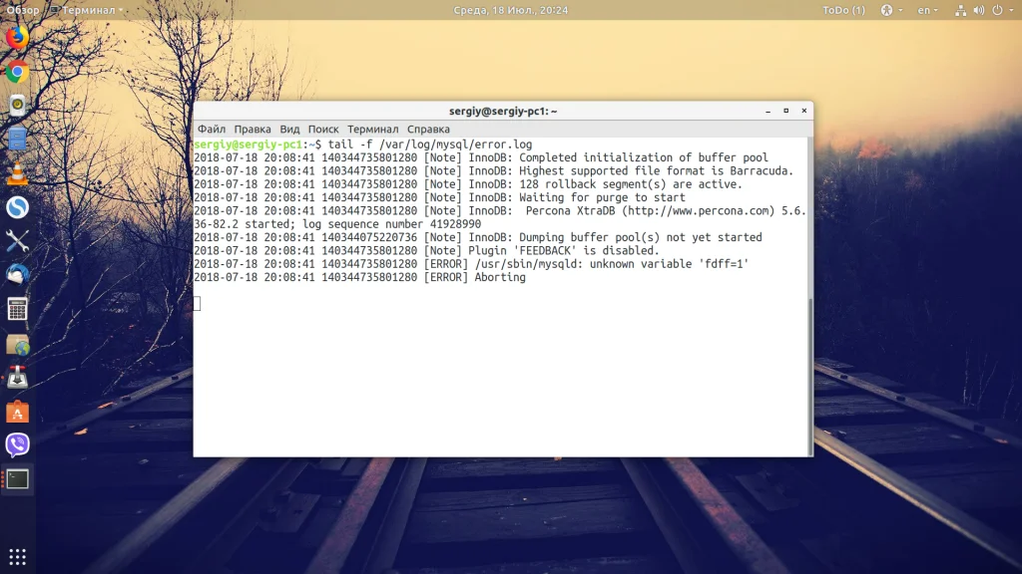1022x574 pixels.
Task: Open the Rhythmbox speaker icon in dock
Action: 17,106
